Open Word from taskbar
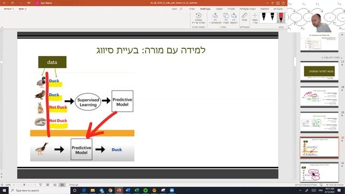Screen dimensions: 345x194 click(128, 190)
